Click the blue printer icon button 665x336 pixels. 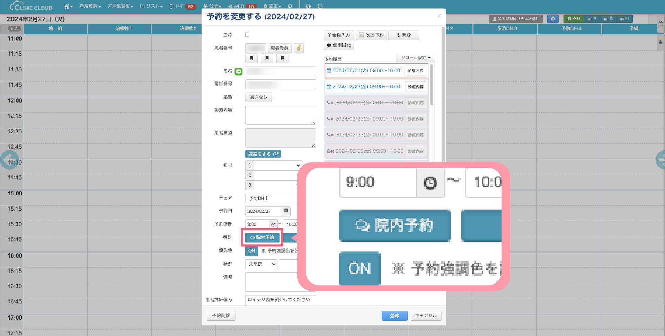pyautogui.click(x=553, y=19)
